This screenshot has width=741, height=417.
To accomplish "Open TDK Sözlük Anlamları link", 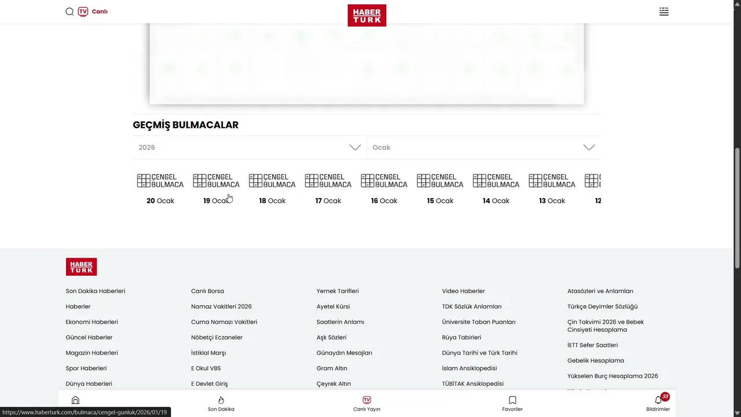I will 472,306.
